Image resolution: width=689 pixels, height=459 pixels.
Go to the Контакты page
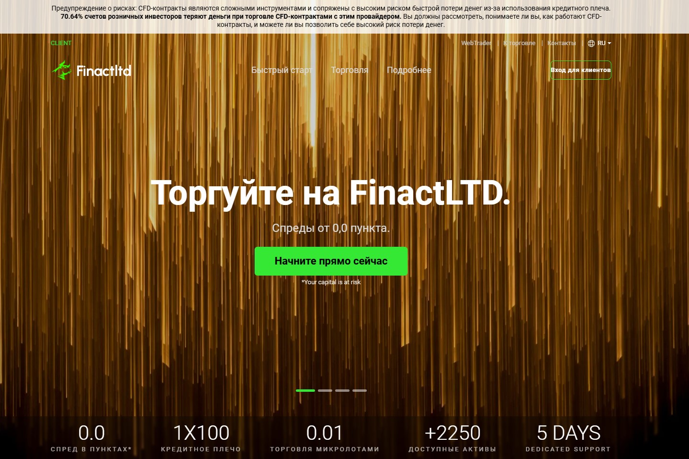[x=561, y=43]
